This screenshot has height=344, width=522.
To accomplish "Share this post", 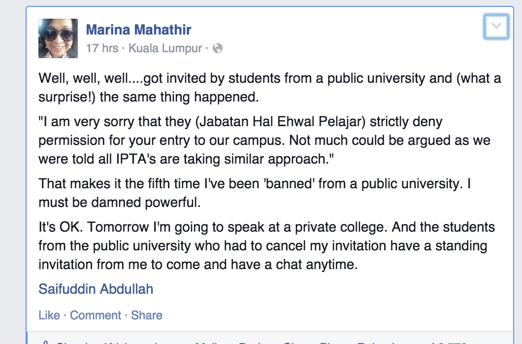I will coord(146,315).
